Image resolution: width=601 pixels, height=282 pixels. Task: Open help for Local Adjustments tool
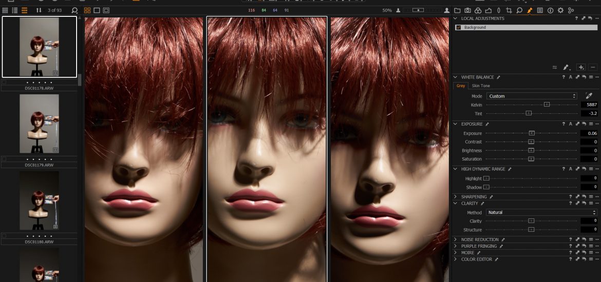point(576,18)
